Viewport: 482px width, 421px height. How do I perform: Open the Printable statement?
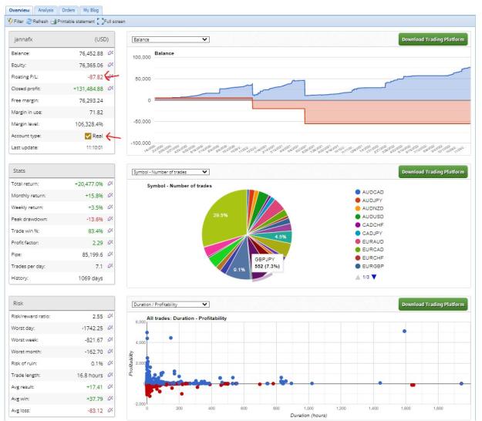(72, 21)
